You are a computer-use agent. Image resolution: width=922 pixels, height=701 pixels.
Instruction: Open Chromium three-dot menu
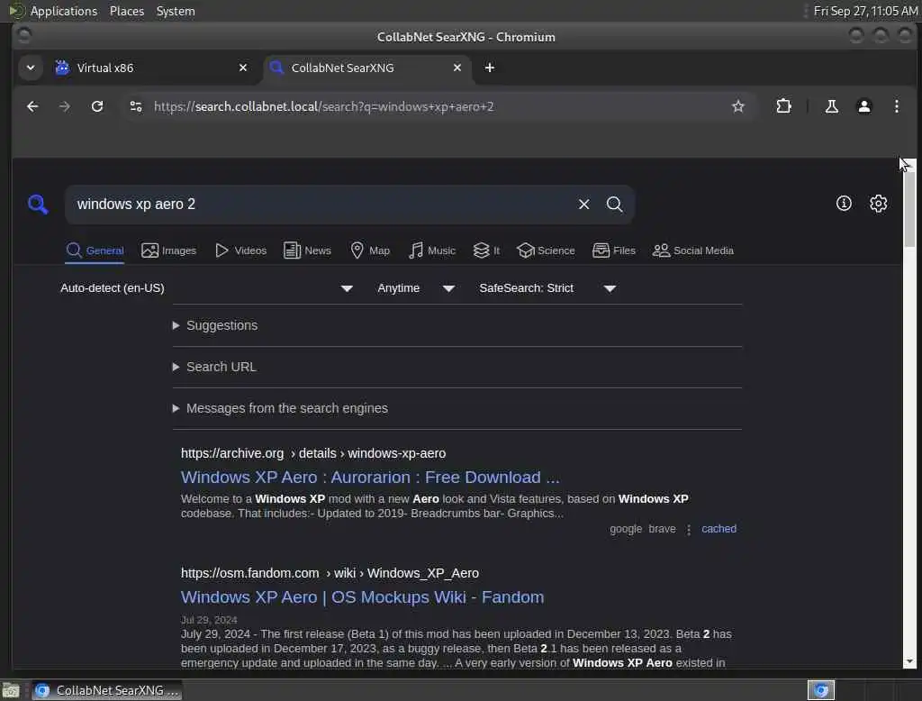click(896, 106)
